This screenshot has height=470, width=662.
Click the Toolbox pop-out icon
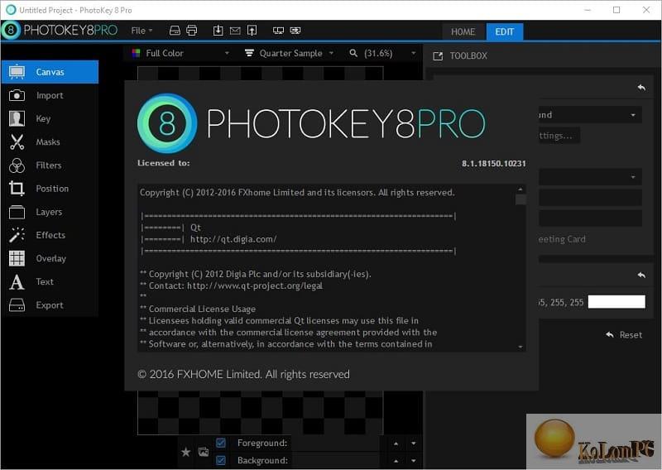438,56
